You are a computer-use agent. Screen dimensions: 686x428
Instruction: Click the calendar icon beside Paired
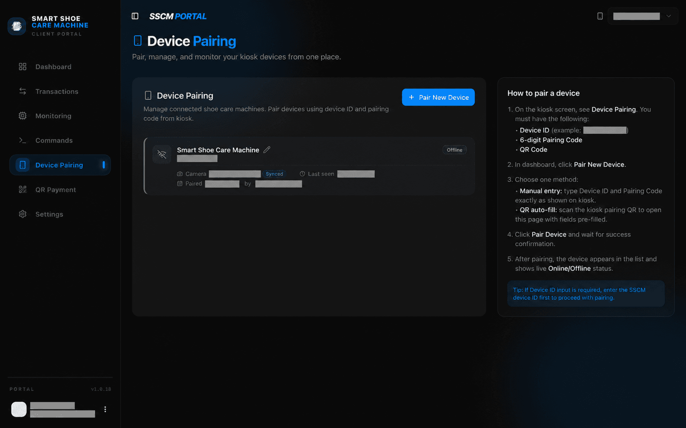click(180, 184)
